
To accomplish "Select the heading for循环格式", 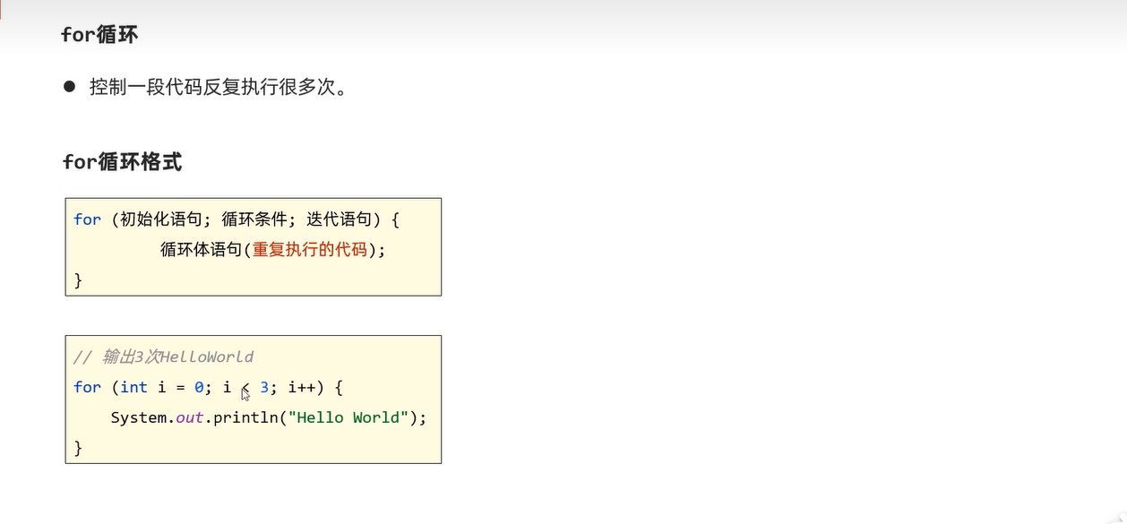I will click(122, 162).
